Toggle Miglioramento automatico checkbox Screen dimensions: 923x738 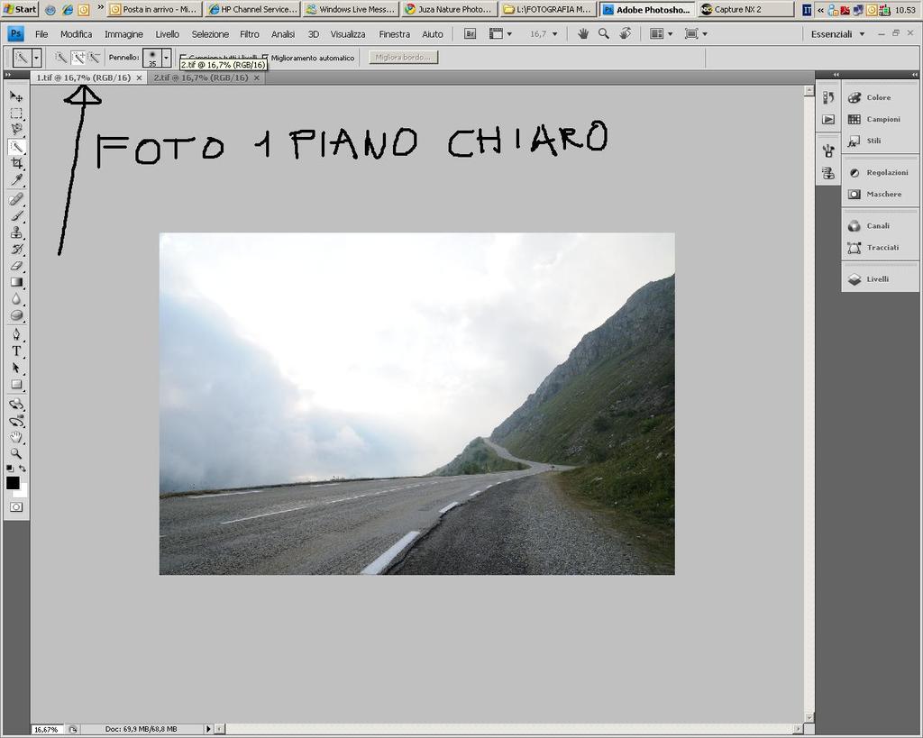click(265, 58)
